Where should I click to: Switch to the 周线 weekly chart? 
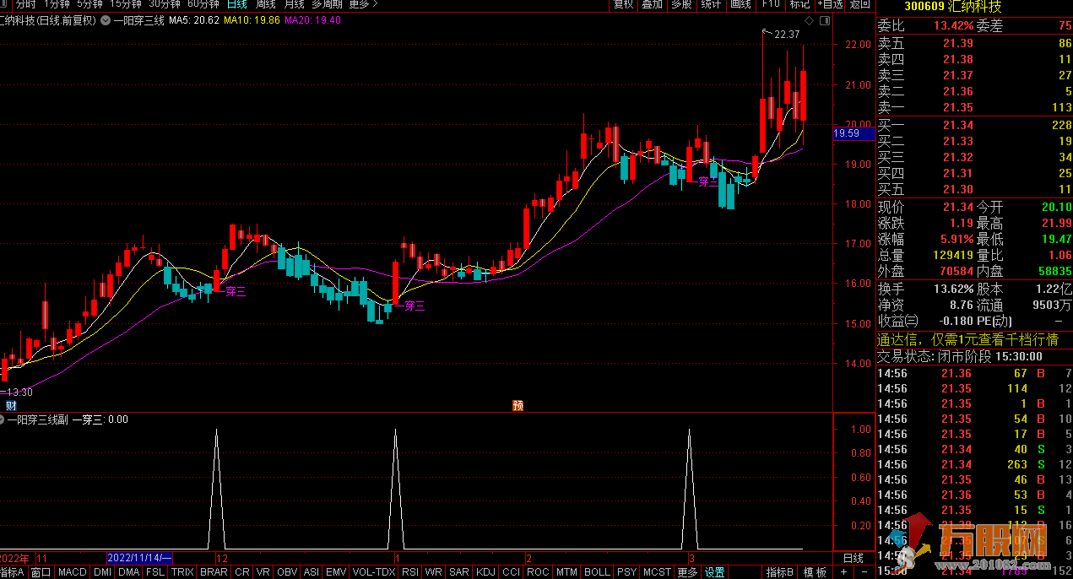[x=267, y=4]
